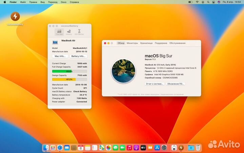The height and width of the screenshot is (153, 244).
Task: Open Books from the Dock
Action: (150, 148)
